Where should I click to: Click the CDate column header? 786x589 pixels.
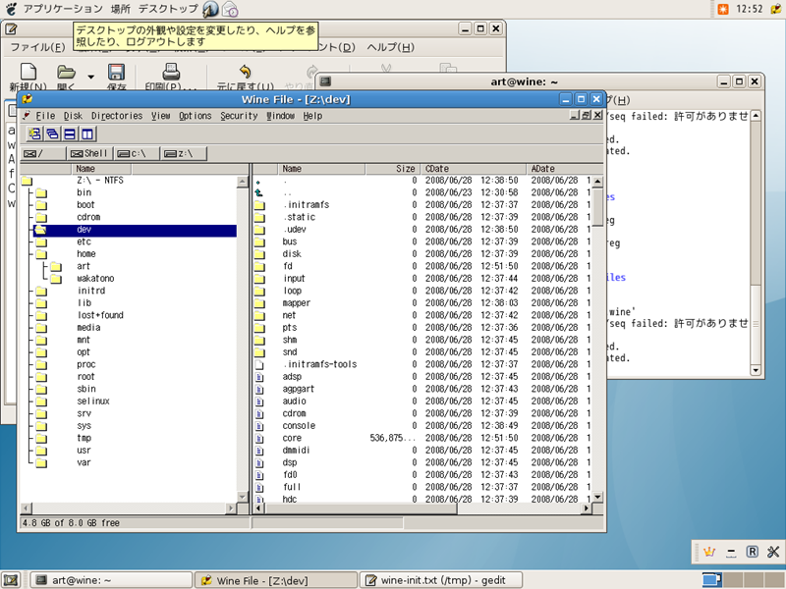473,169
